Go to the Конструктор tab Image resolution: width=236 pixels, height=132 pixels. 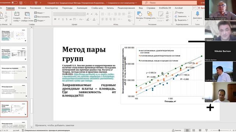point(52,8)
